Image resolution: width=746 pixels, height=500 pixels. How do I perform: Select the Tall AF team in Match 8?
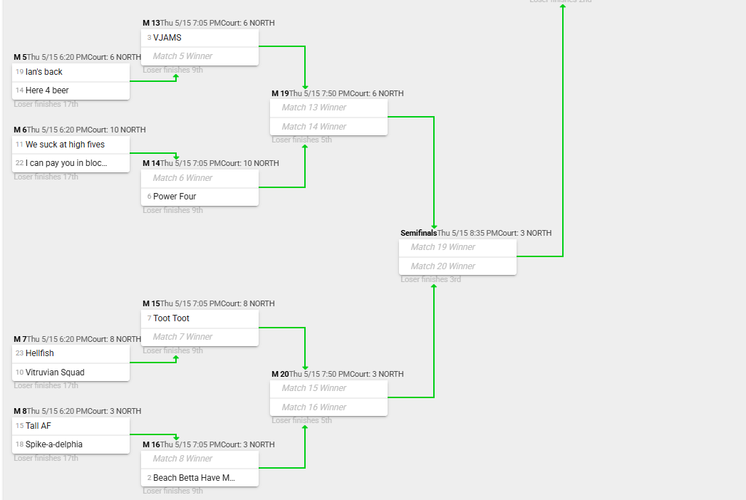point(71,426)
